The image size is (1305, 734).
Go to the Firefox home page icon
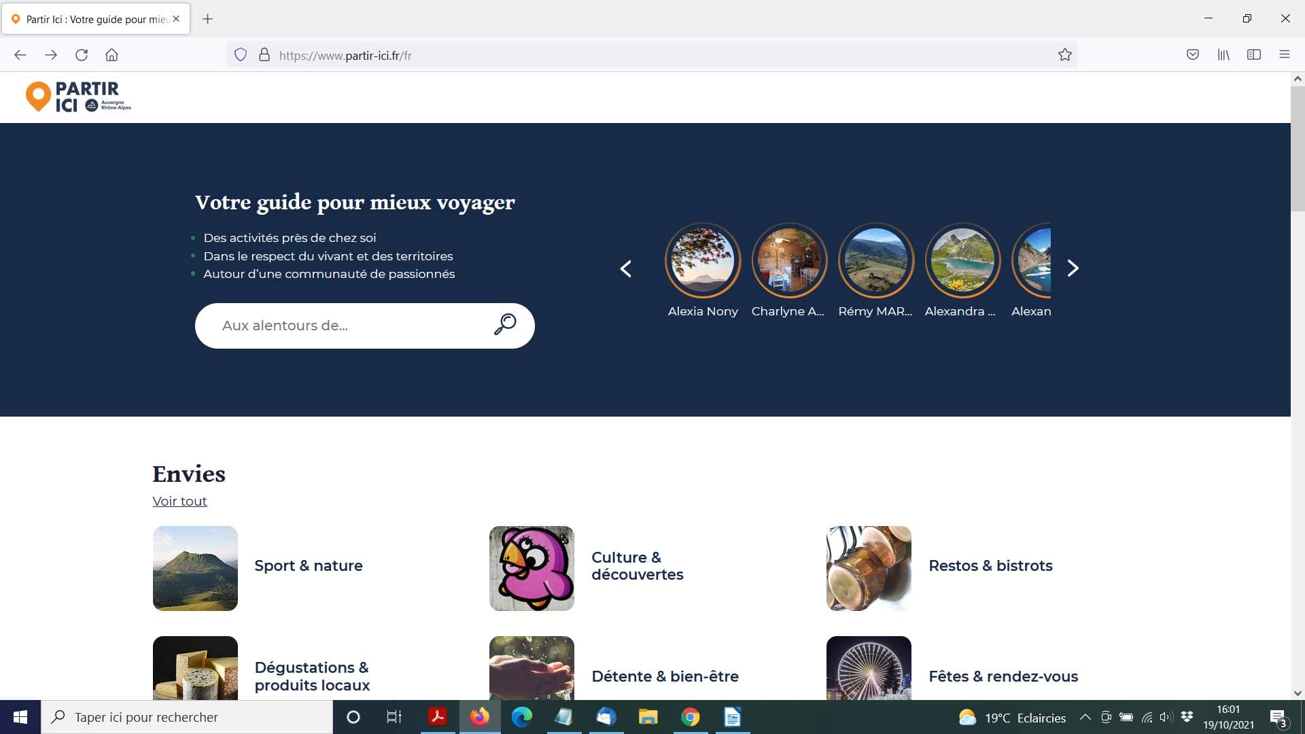(x=111, y=55)
